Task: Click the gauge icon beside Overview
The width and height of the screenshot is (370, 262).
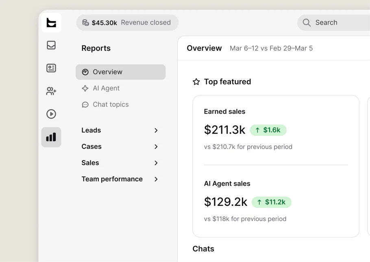Action: pos(85,72)
